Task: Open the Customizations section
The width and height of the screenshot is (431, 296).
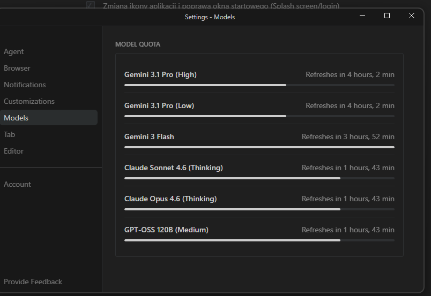Action: pos(29,101)
